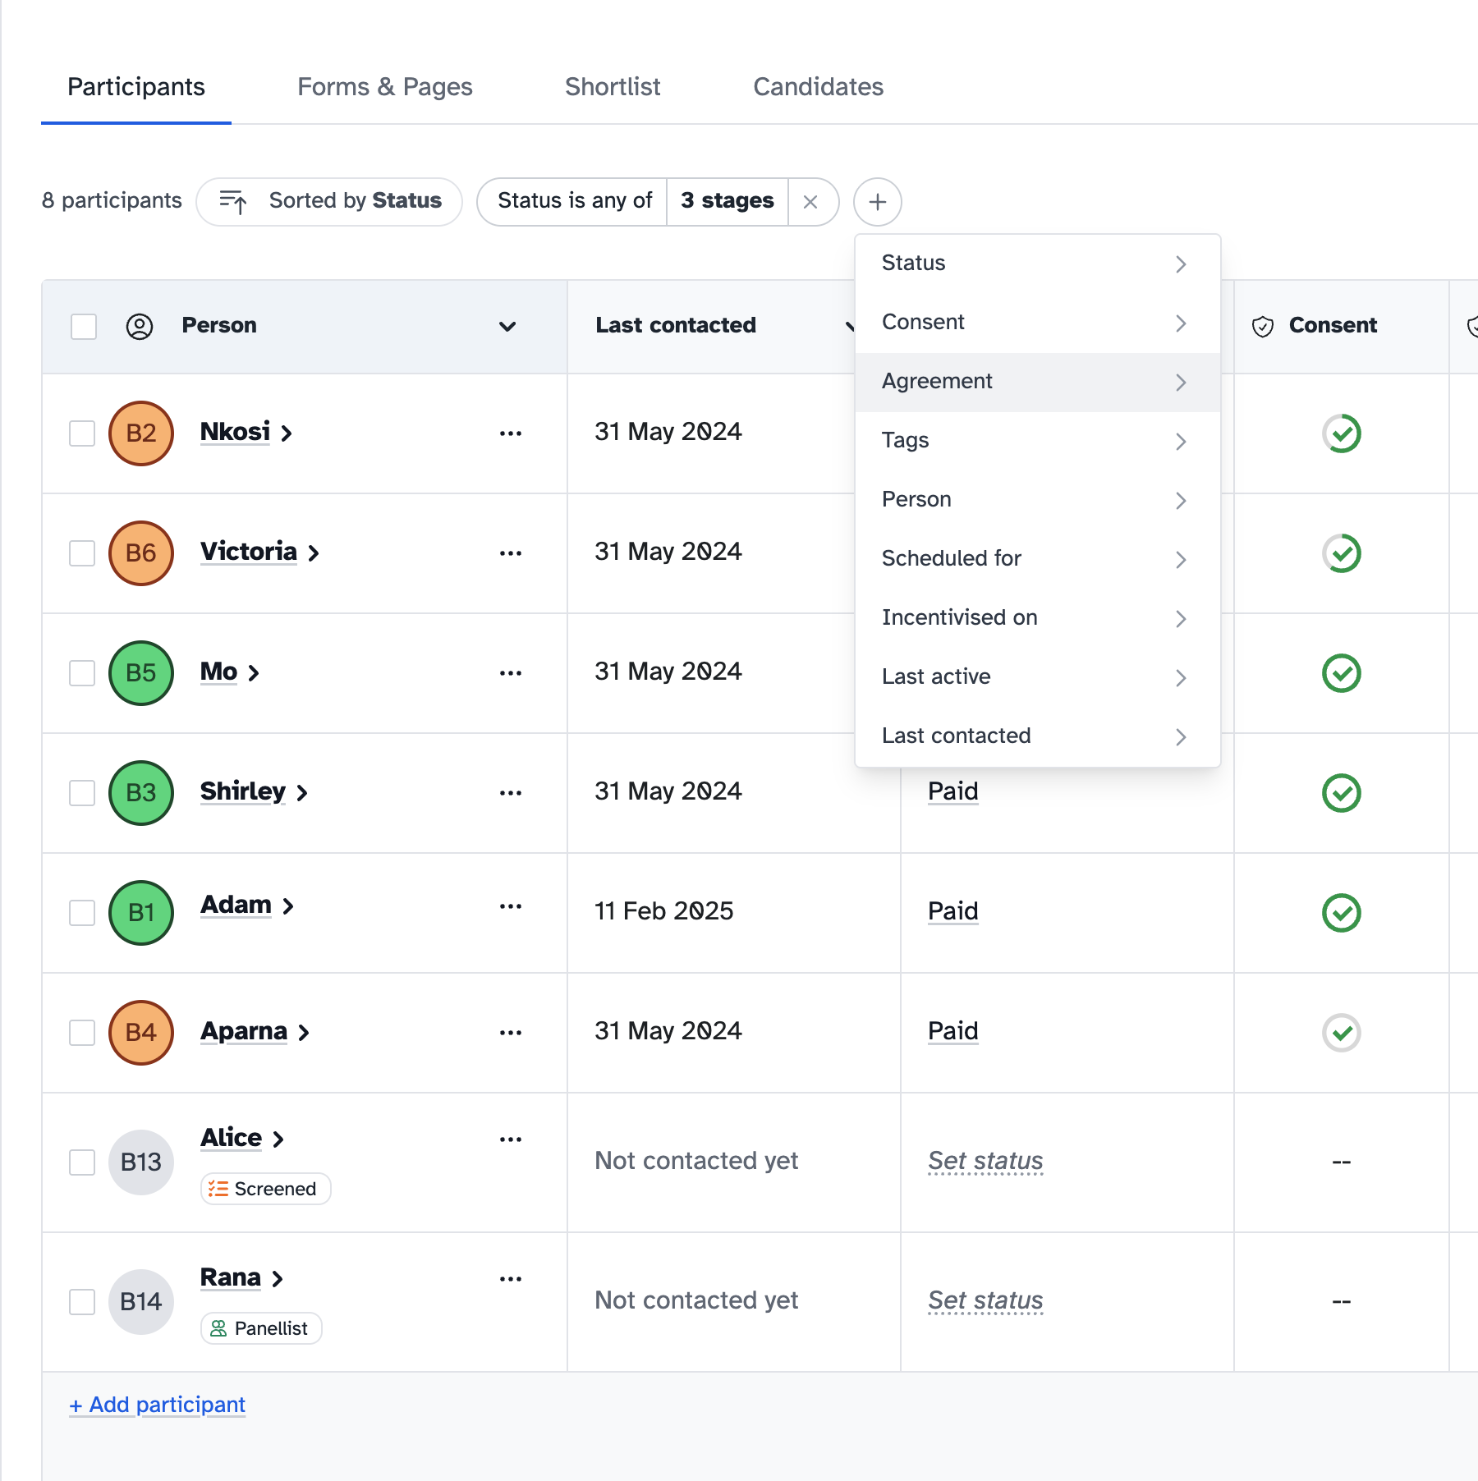Click the green consent checkmark for Mo
Screen dimensions: 1478x1481
[x=1341, y=673]
